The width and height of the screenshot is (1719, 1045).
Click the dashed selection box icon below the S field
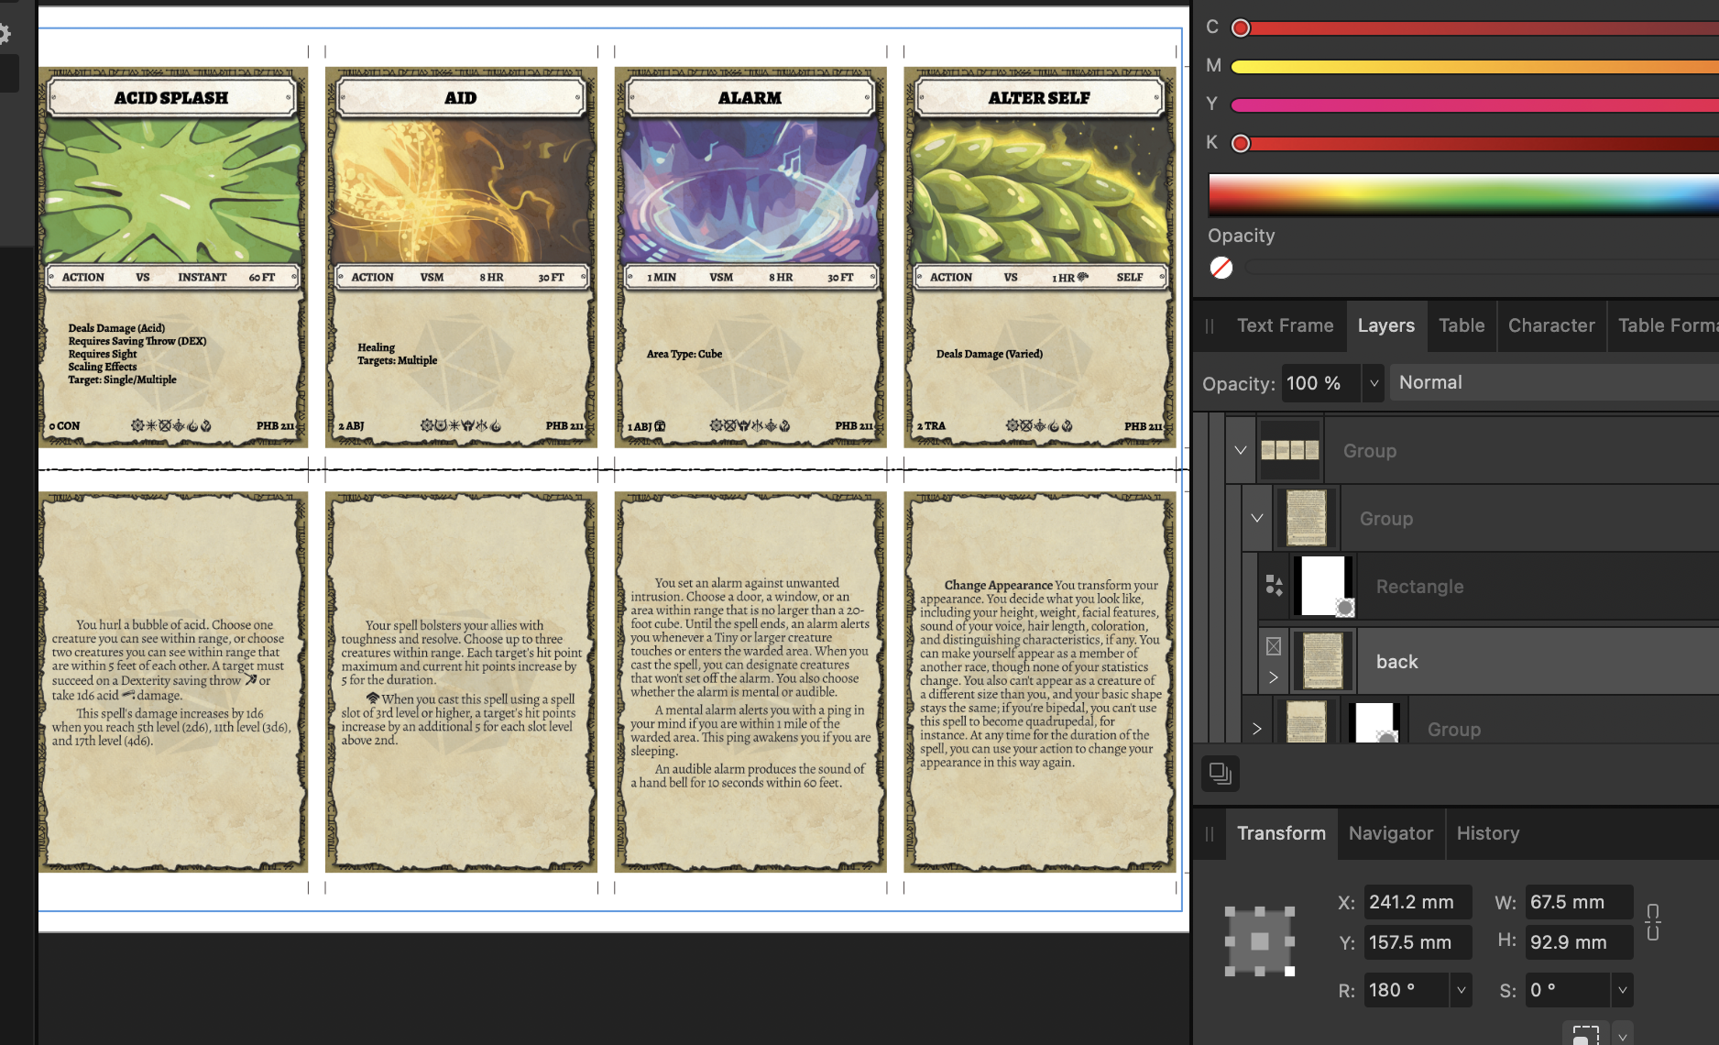(x=1586, y=1036)
